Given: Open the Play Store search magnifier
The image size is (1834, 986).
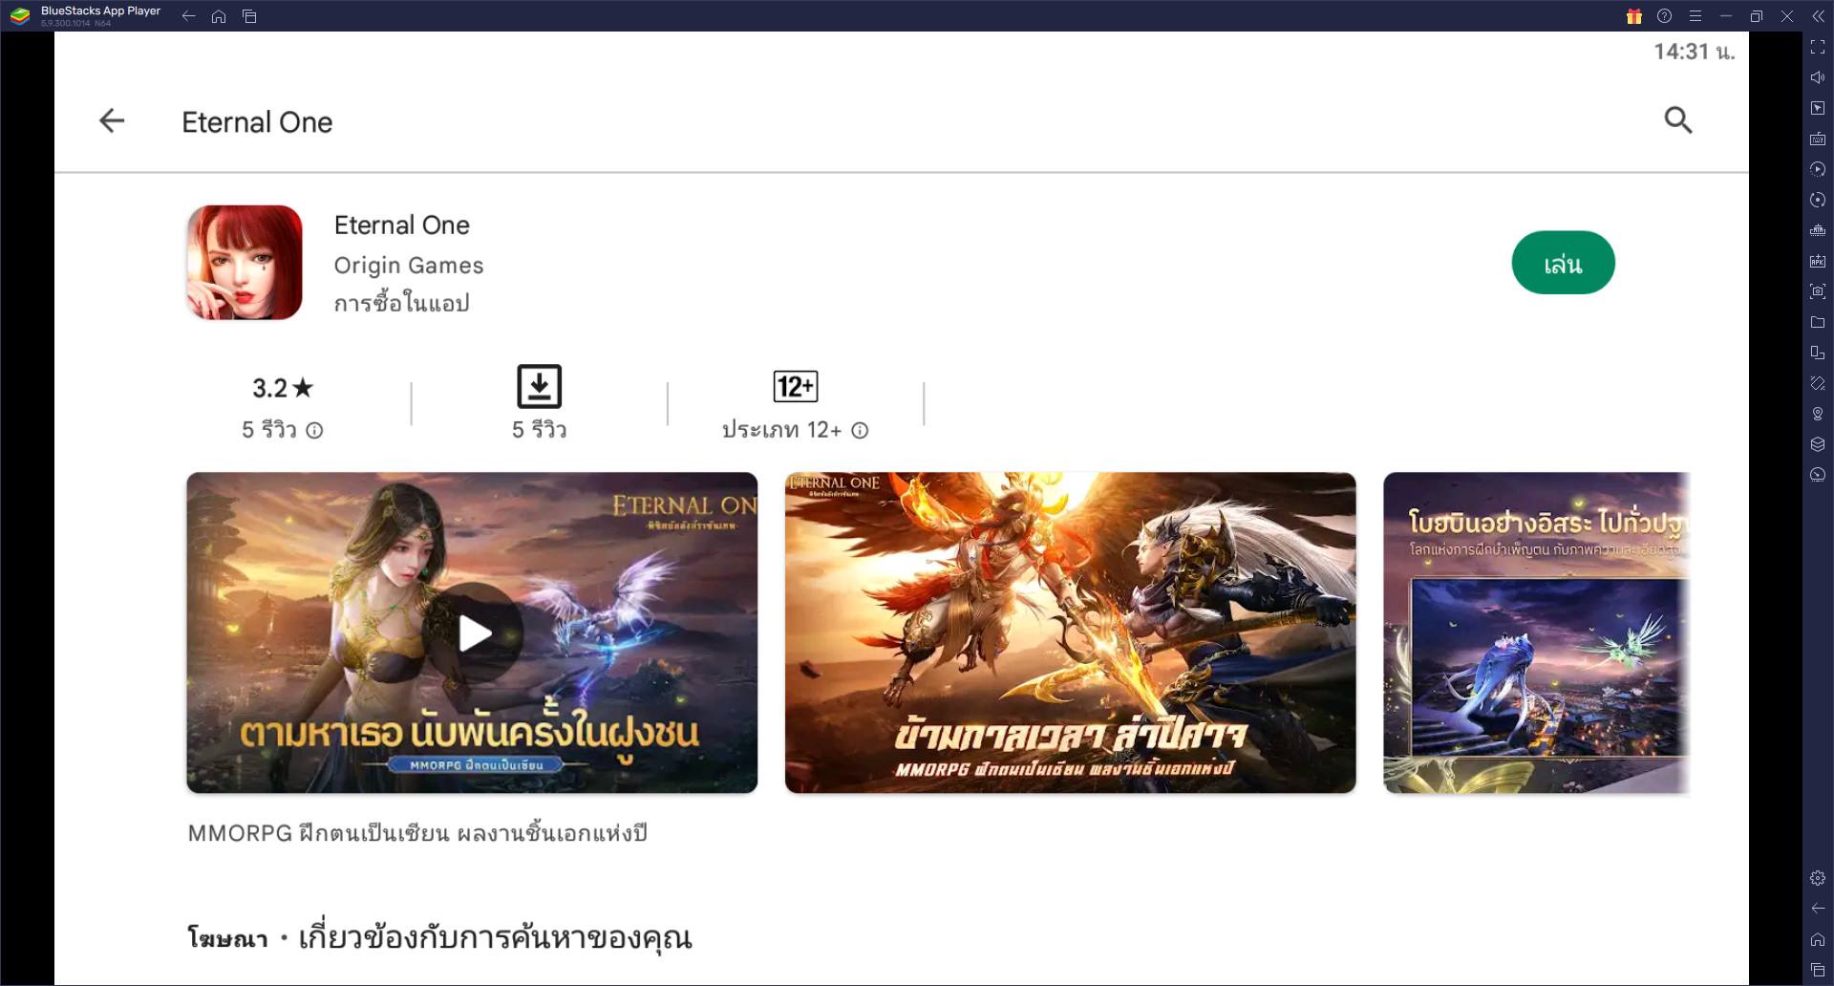Looking at the screenshot, I should (x=1678, y=120).
